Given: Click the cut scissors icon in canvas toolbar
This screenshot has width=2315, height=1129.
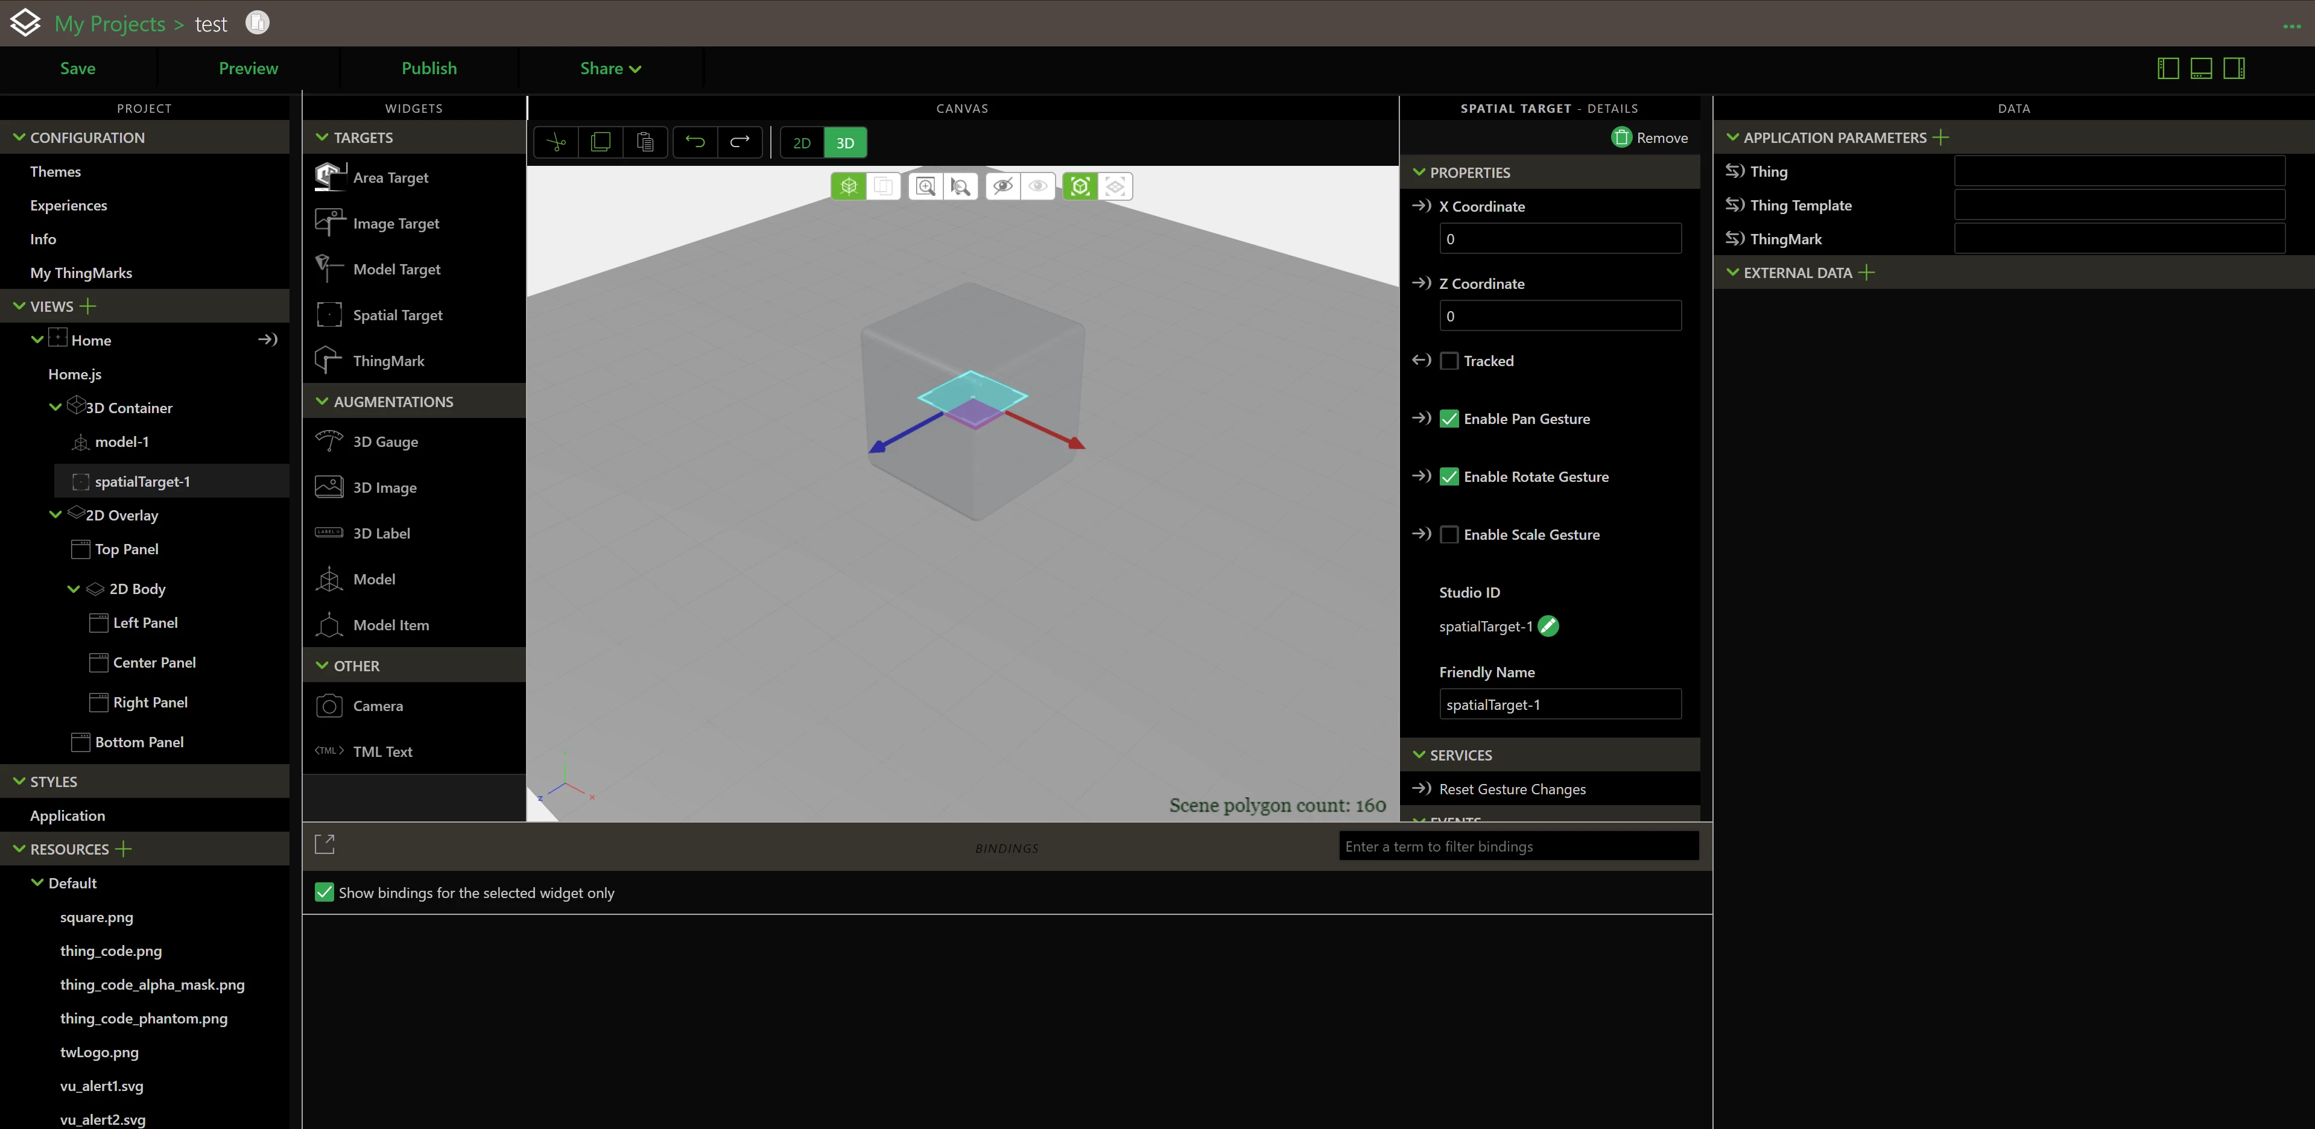Looking at the screenshot, I should 556,142.
